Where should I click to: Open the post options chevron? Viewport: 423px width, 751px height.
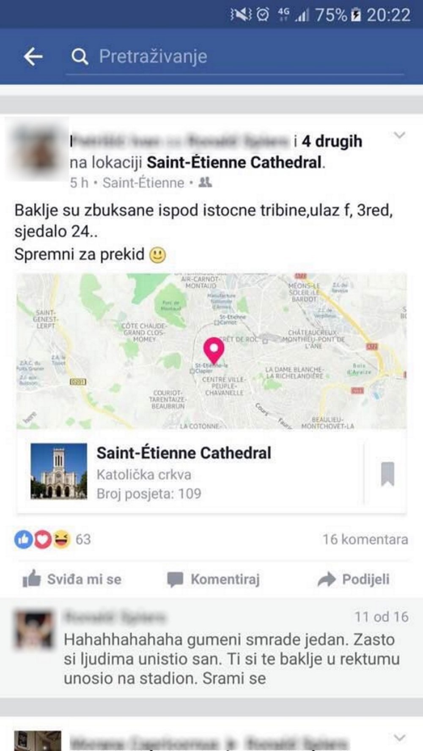[399, 135]
